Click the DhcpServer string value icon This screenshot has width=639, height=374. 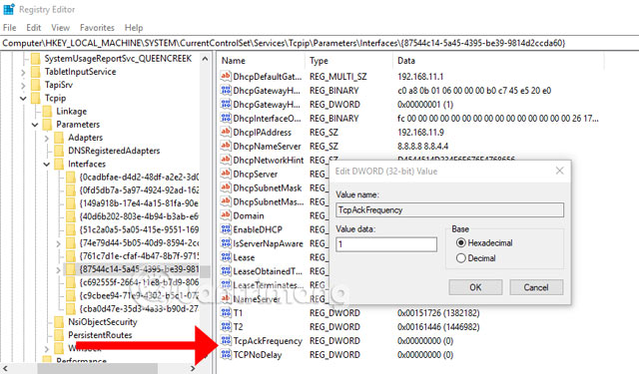(x=226, y=174)
